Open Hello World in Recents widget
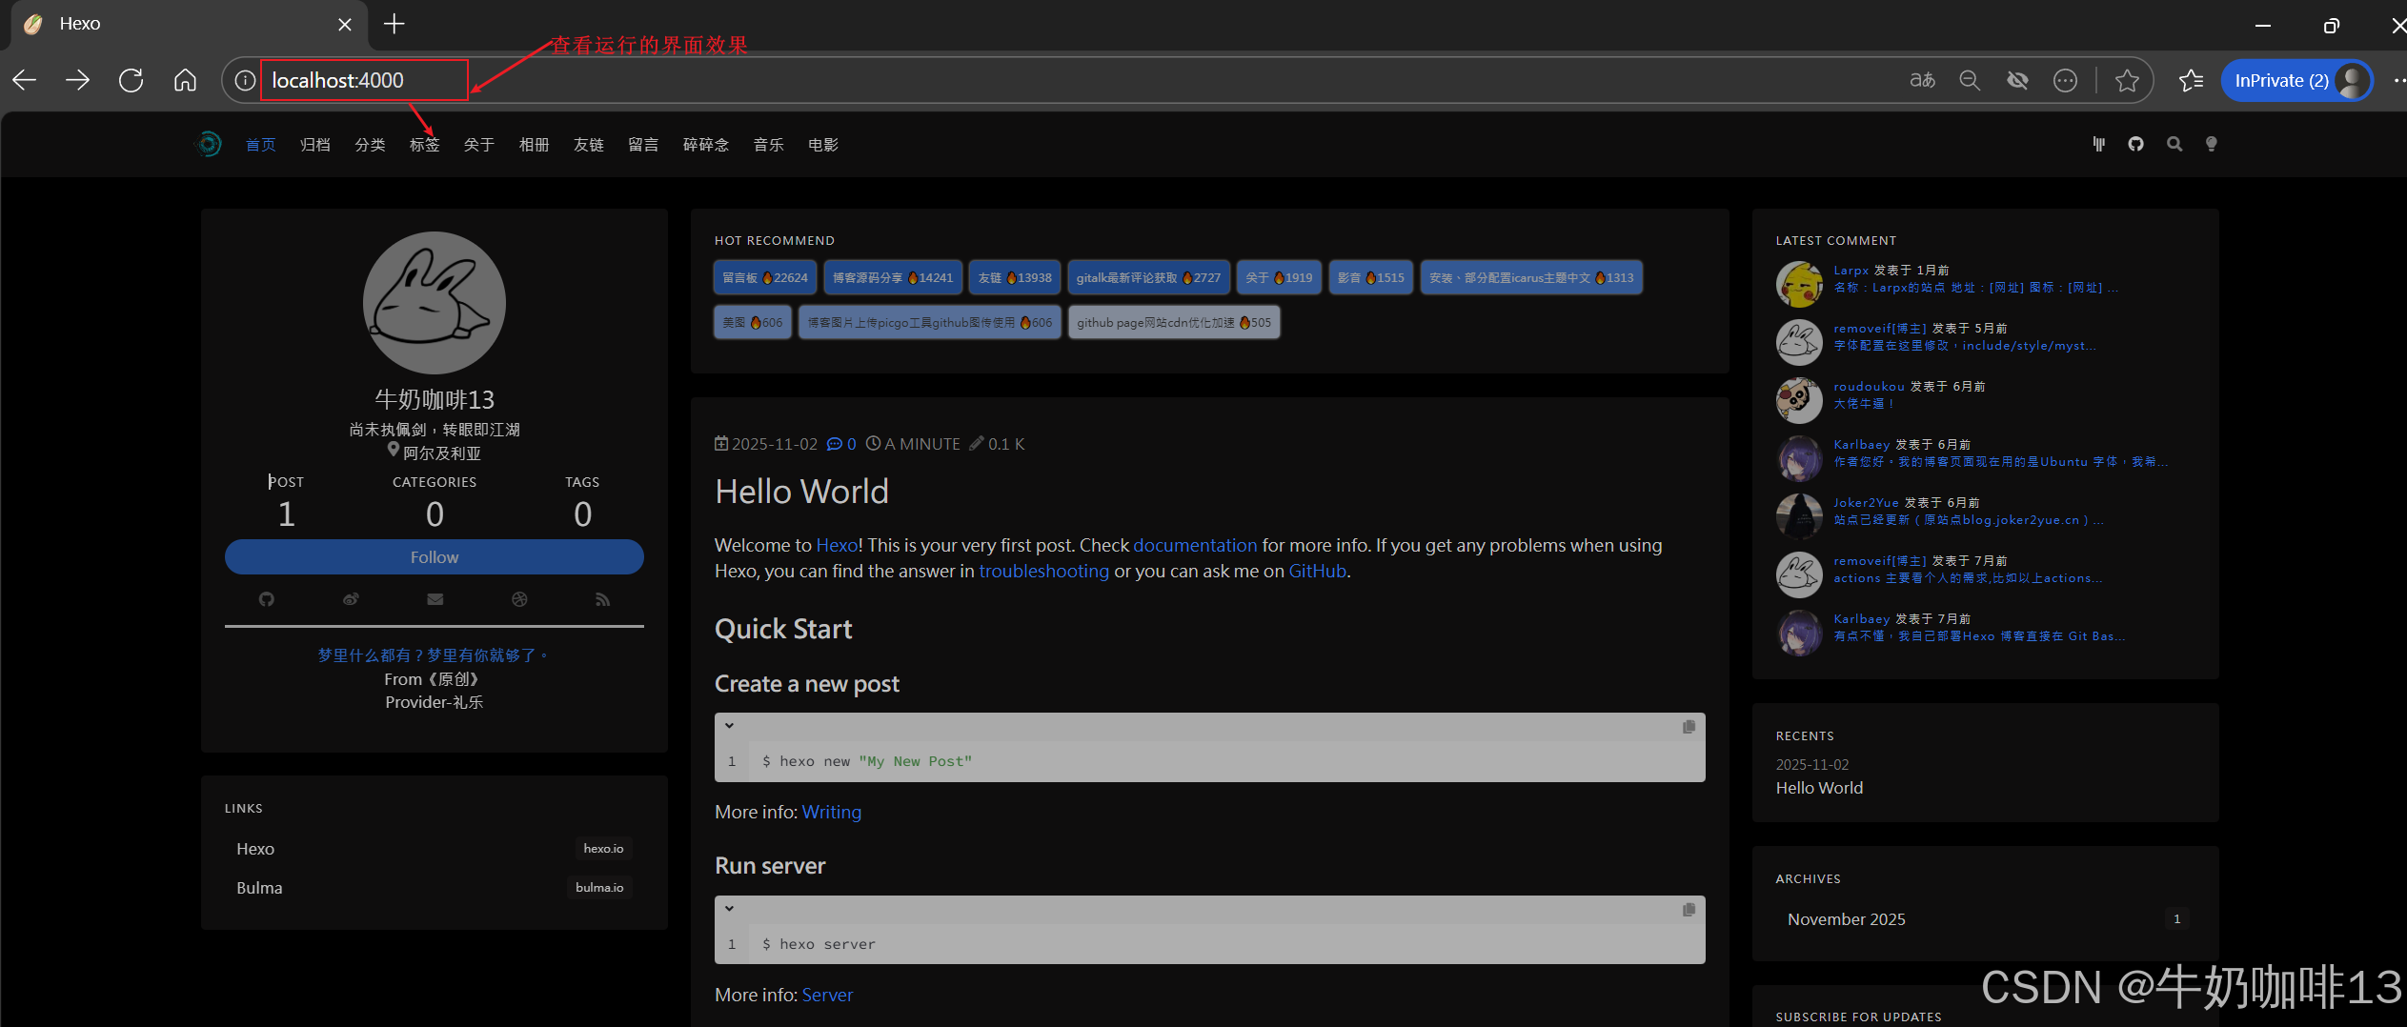This screenshot has height=1027, width=2407. [1819, 788]
